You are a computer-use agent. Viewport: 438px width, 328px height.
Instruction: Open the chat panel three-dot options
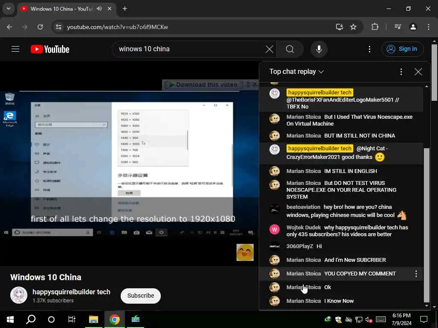[x=401, y=72]
